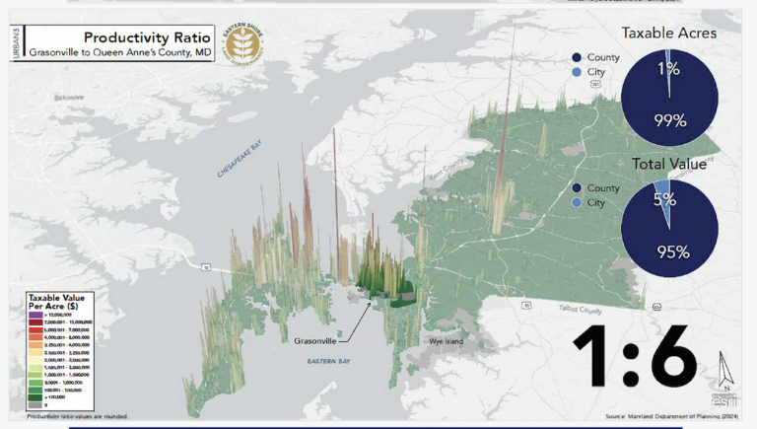Click the north arrow compass icon
The width and height of the screenshot is (757, 429).
click(x=726, y=368)
